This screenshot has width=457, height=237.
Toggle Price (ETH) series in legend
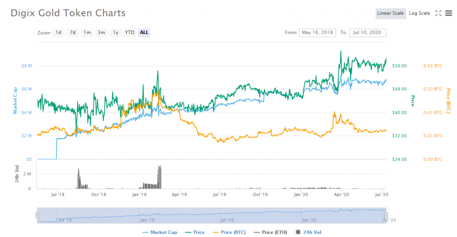click(x=270, y=233)
